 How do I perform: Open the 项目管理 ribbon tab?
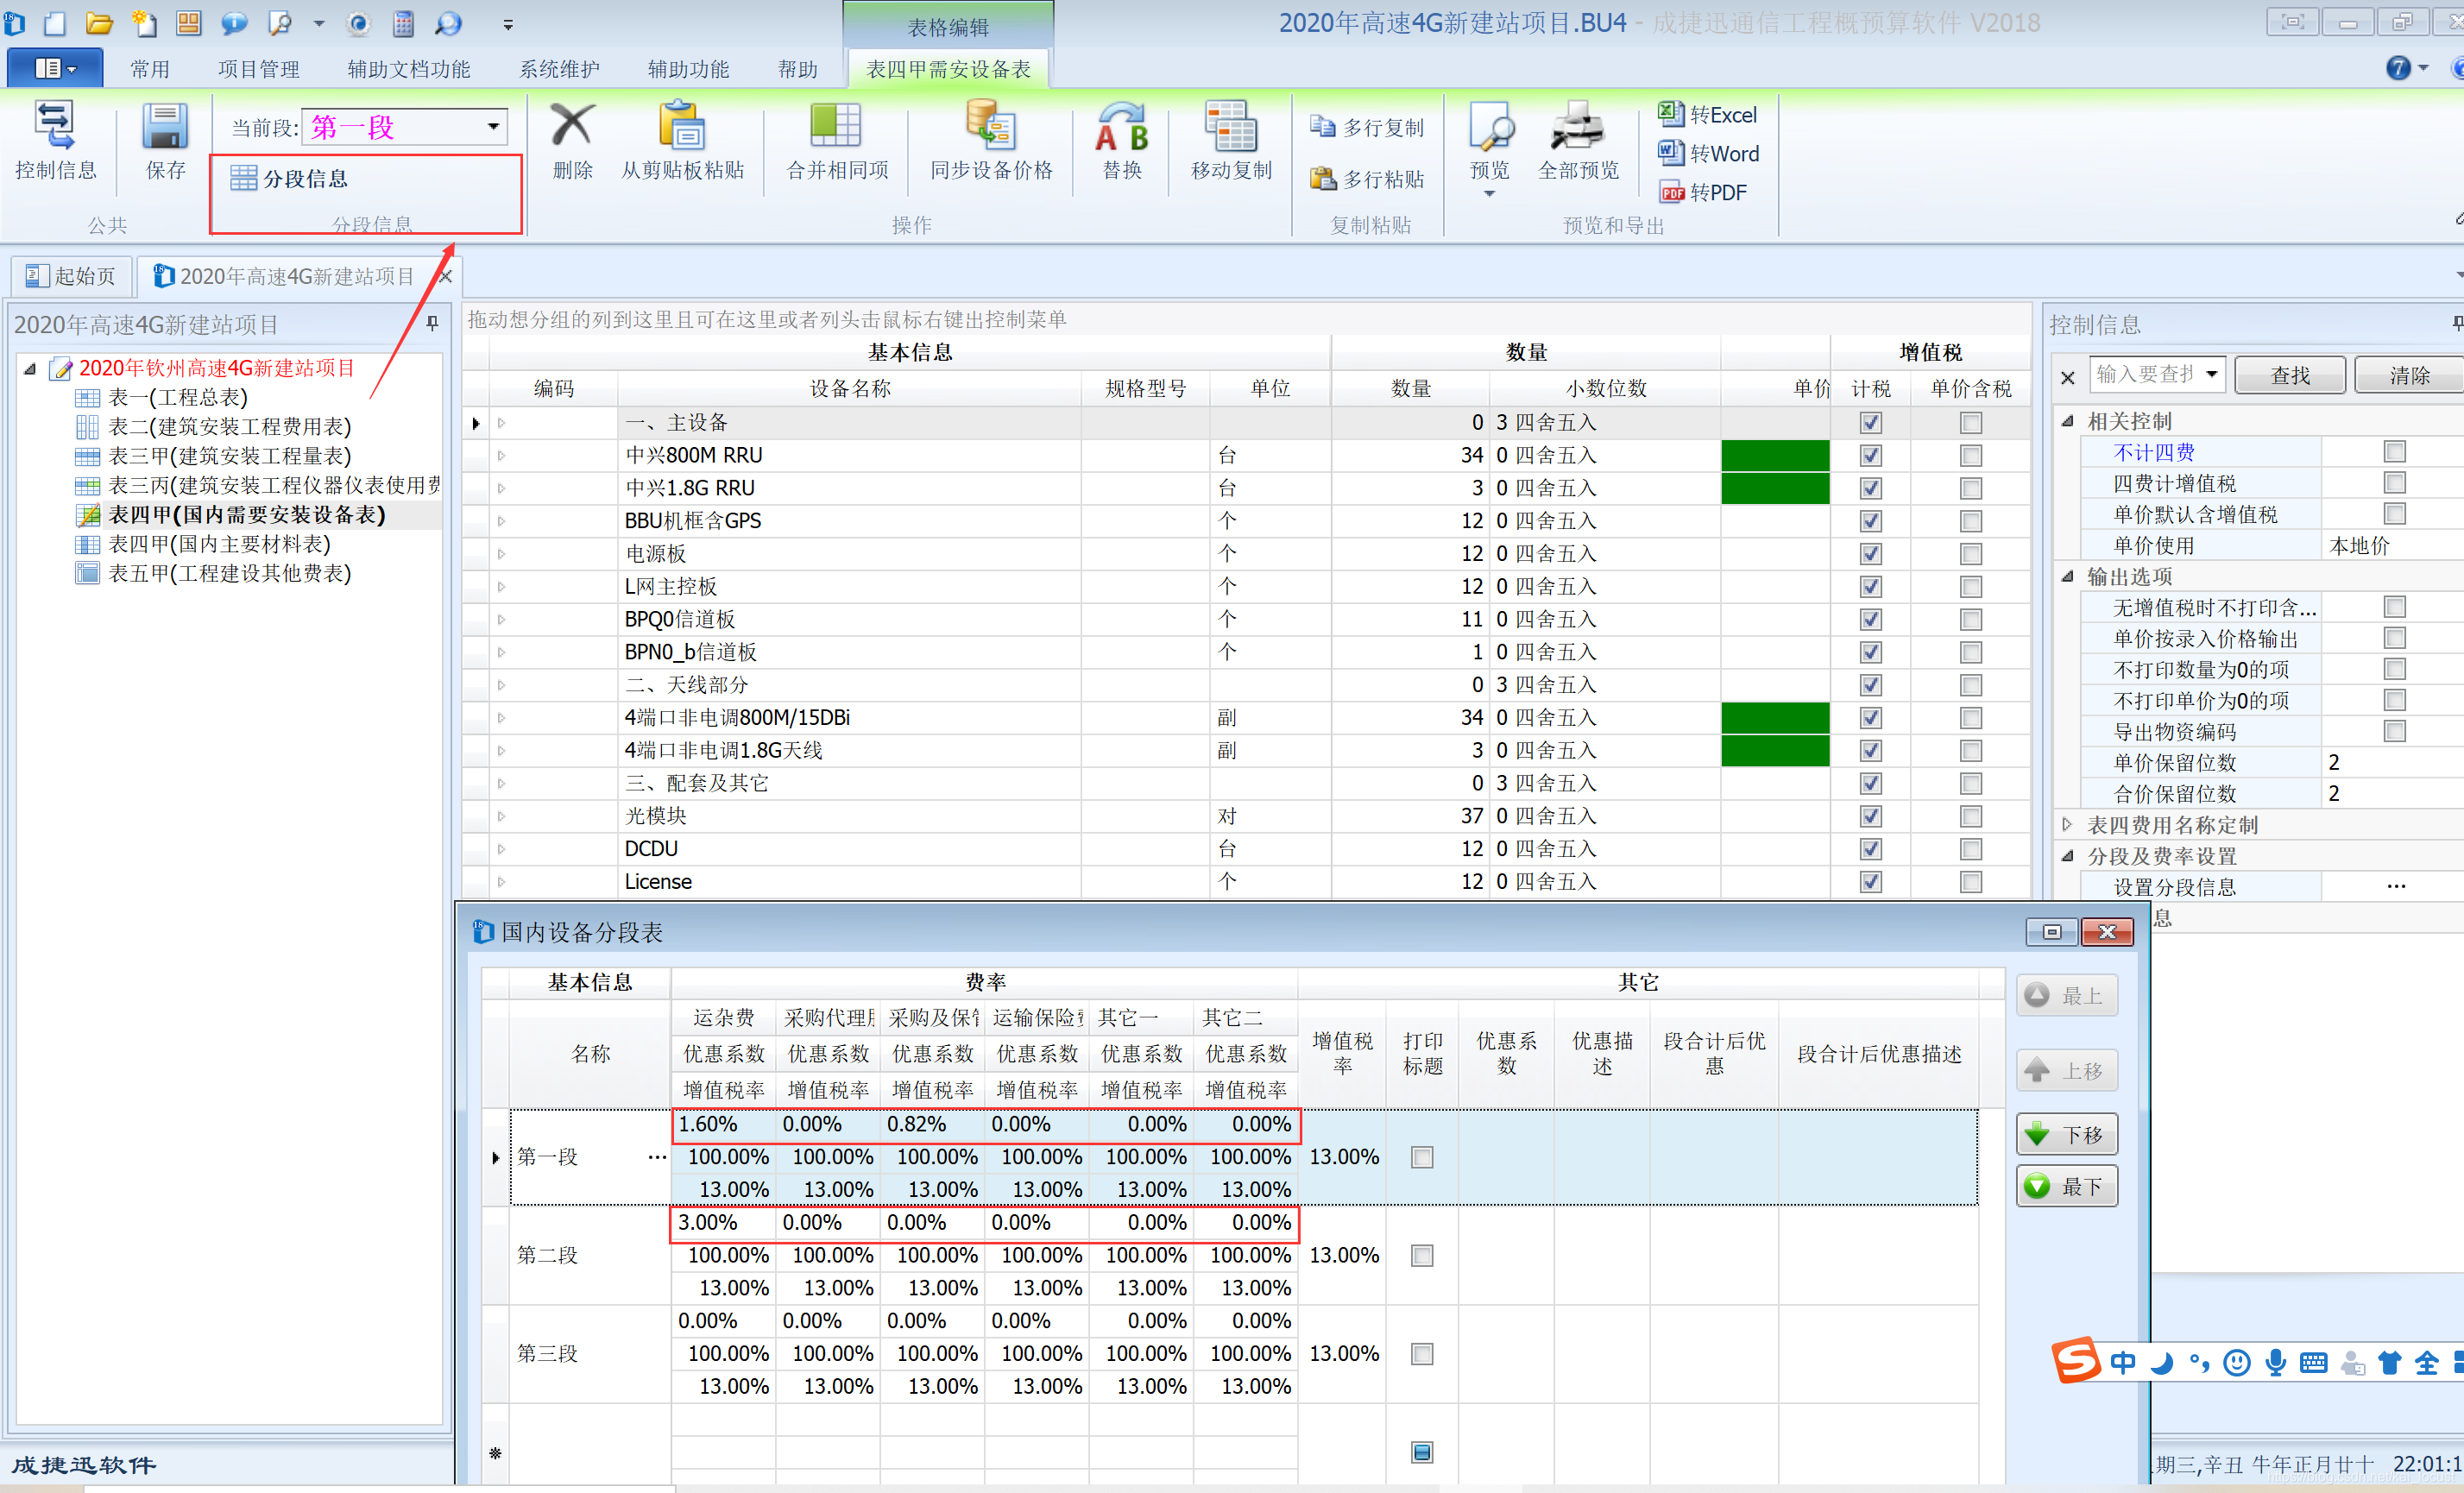(x=259, y=69)
